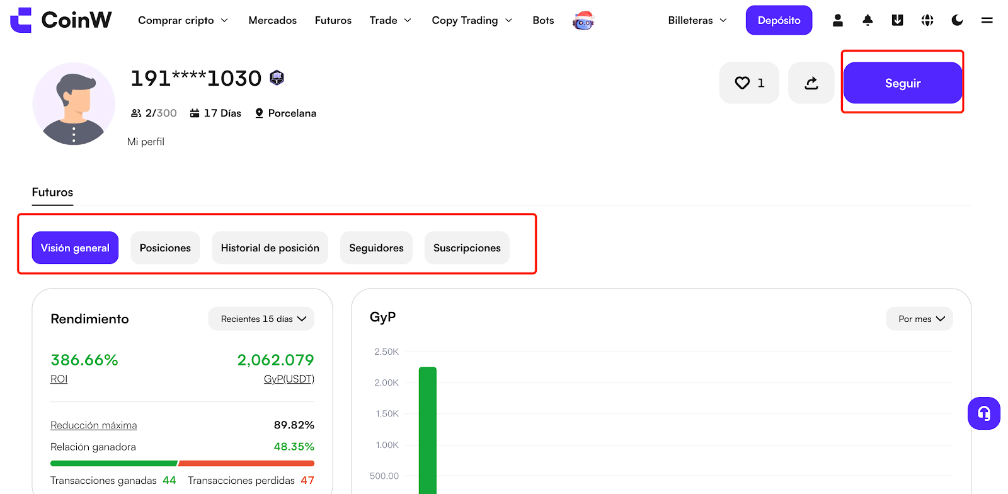Expand the Comprar cripto dropdown

pos(183,20)
